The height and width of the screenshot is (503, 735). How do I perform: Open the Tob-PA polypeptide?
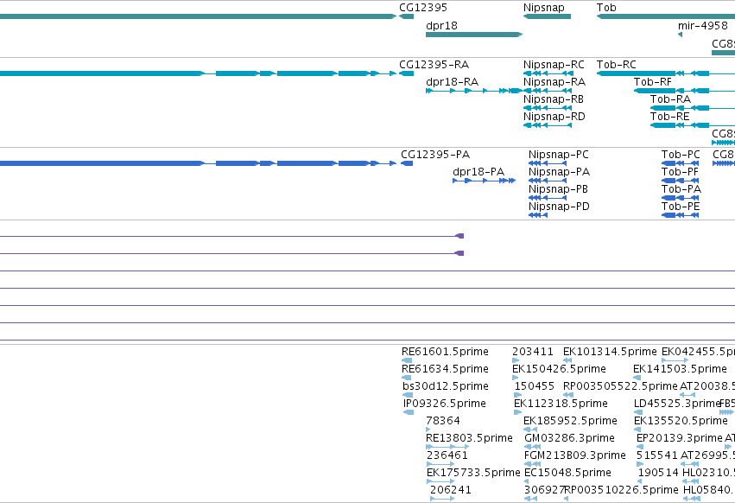681,189
